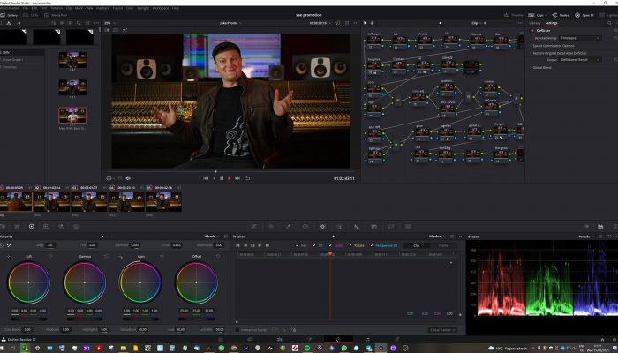618x353 pixels.
Task: Play the viewer clip forward
Action: point(230,178)
